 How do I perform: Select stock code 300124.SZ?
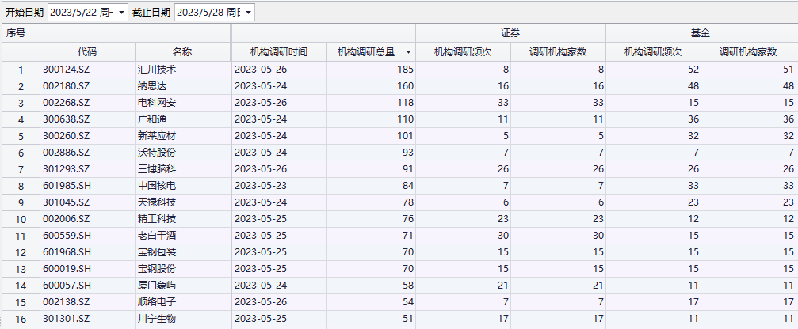(x=67, y=70)
